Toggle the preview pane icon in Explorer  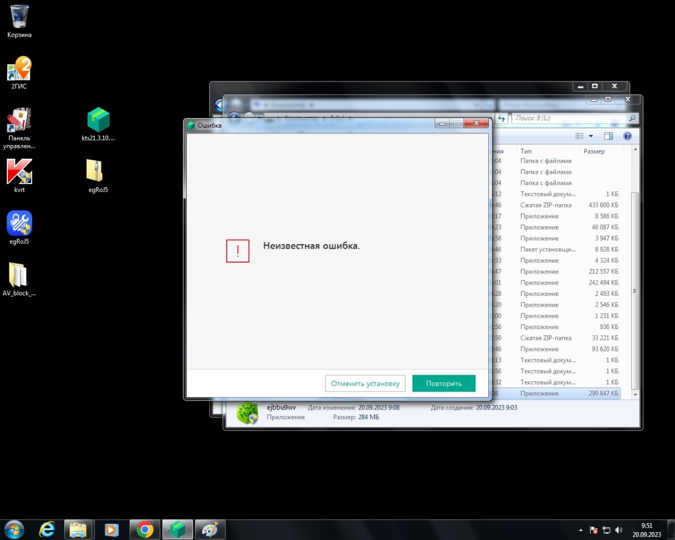[x=608, y=136]
